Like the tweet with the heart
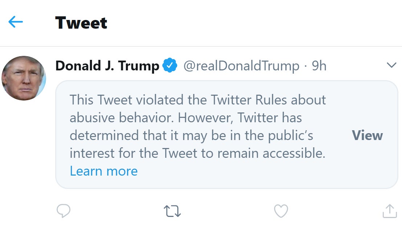 tap(281, 211)
